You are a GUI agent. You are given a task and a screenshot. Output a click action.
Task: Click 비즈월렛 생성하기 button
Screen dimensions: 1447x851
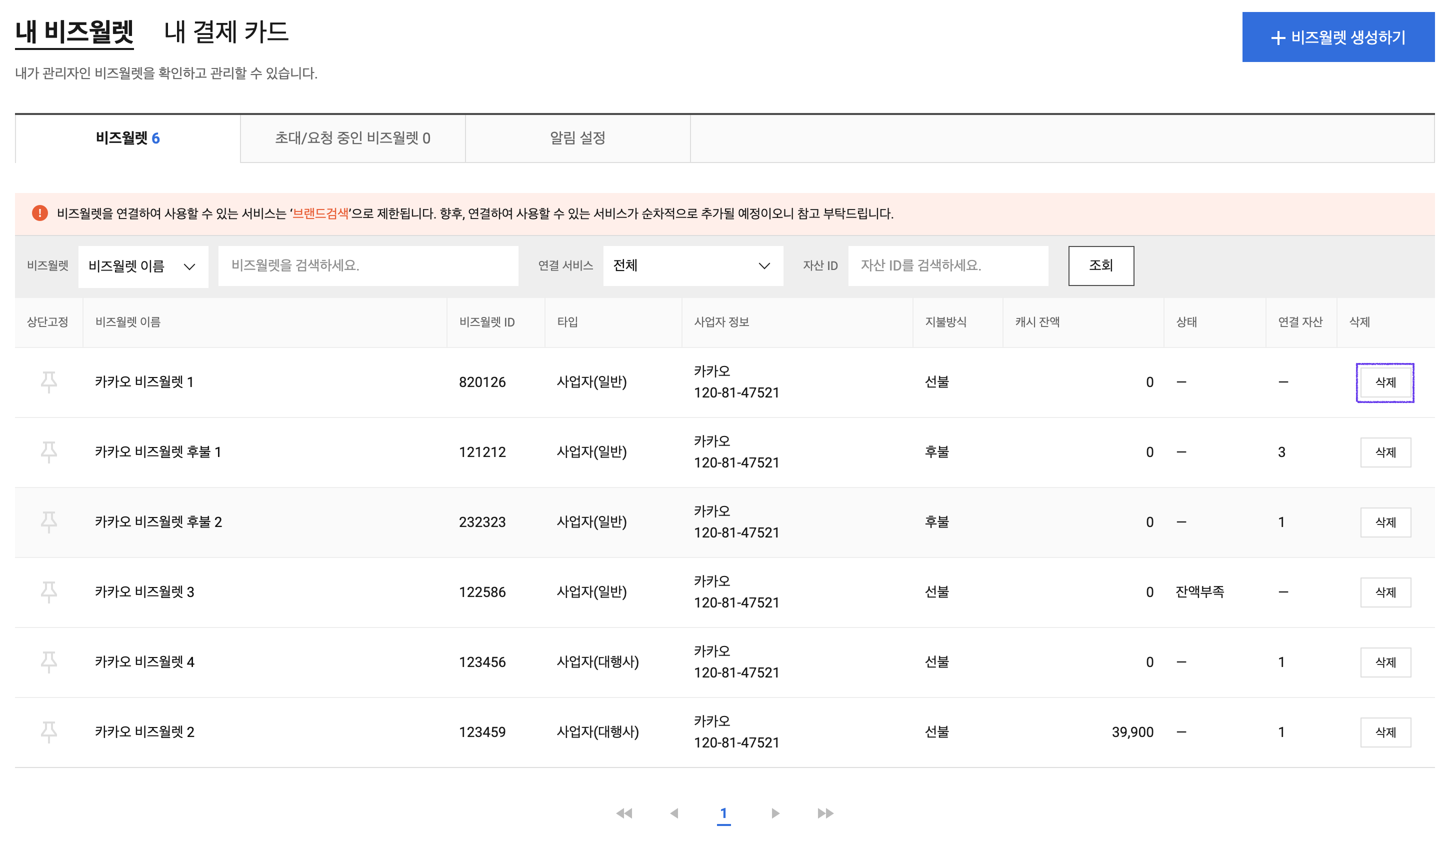click(1337, 37)
